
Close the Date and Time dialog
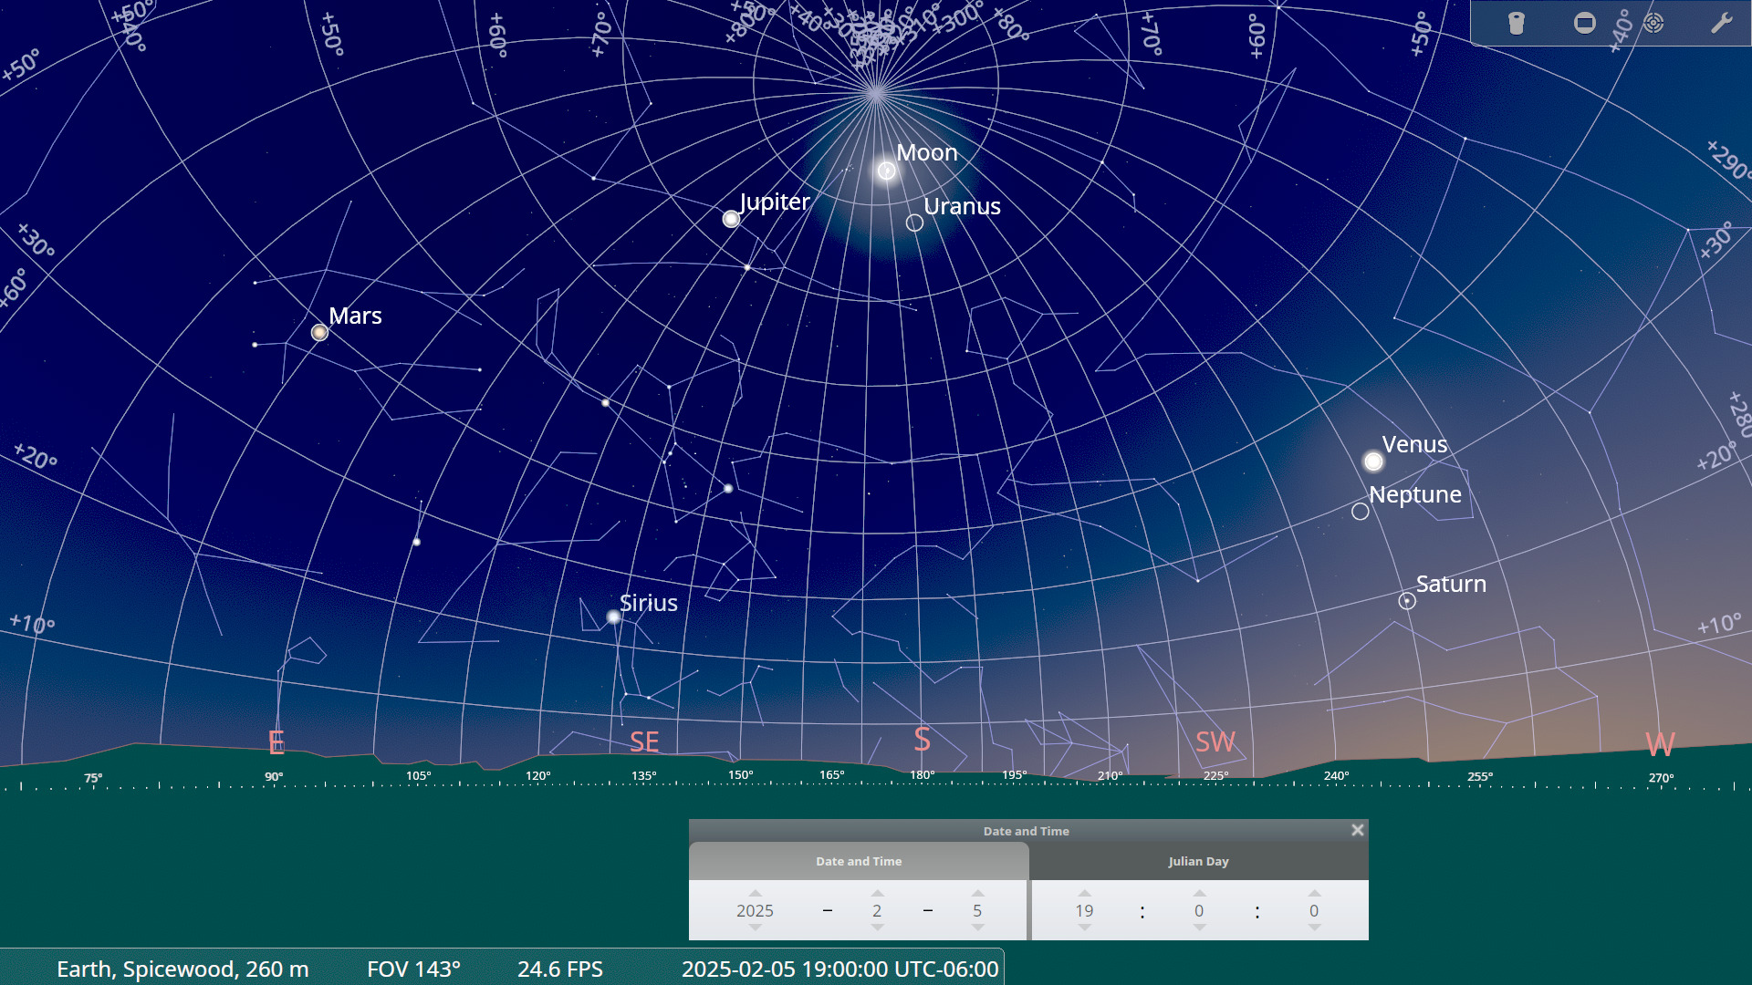click(x=1357, y=830)
